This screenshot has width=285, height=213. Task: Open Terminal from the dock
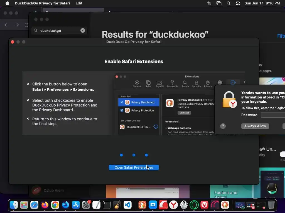[107, 205]
